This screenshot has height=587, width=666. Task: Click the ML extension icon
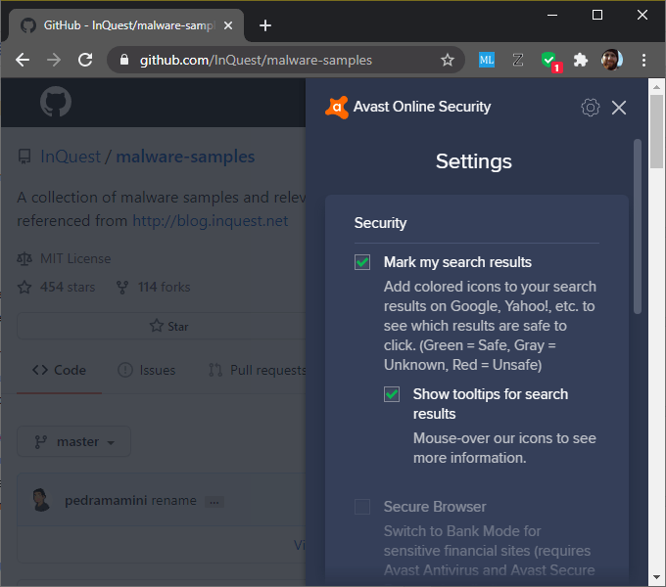487,60
